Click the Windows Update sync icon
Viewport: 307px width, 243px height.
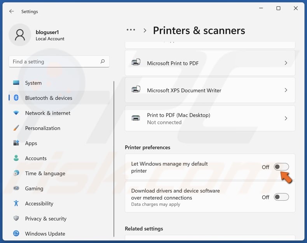pos(16,233)
